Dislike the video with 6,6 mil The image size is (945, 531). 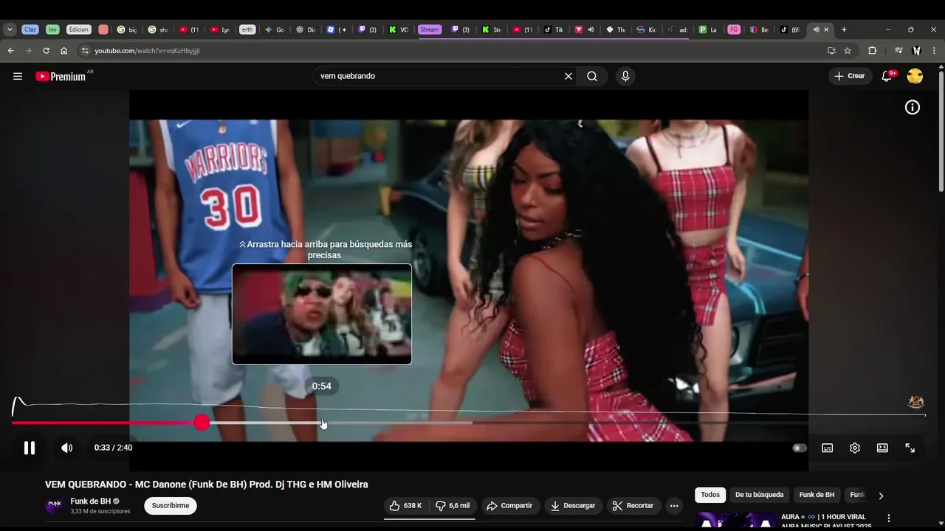(x=452, y=506)
